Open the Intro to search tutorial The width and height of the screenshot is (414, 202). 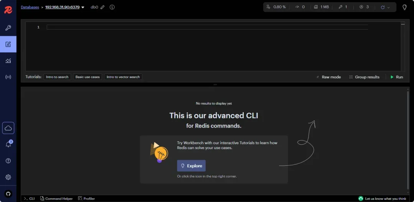tap(57, 77)
